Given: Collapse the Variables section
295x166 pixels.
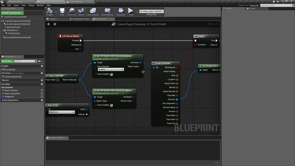Looking at the screenshot, I should [x=1, y=84].
